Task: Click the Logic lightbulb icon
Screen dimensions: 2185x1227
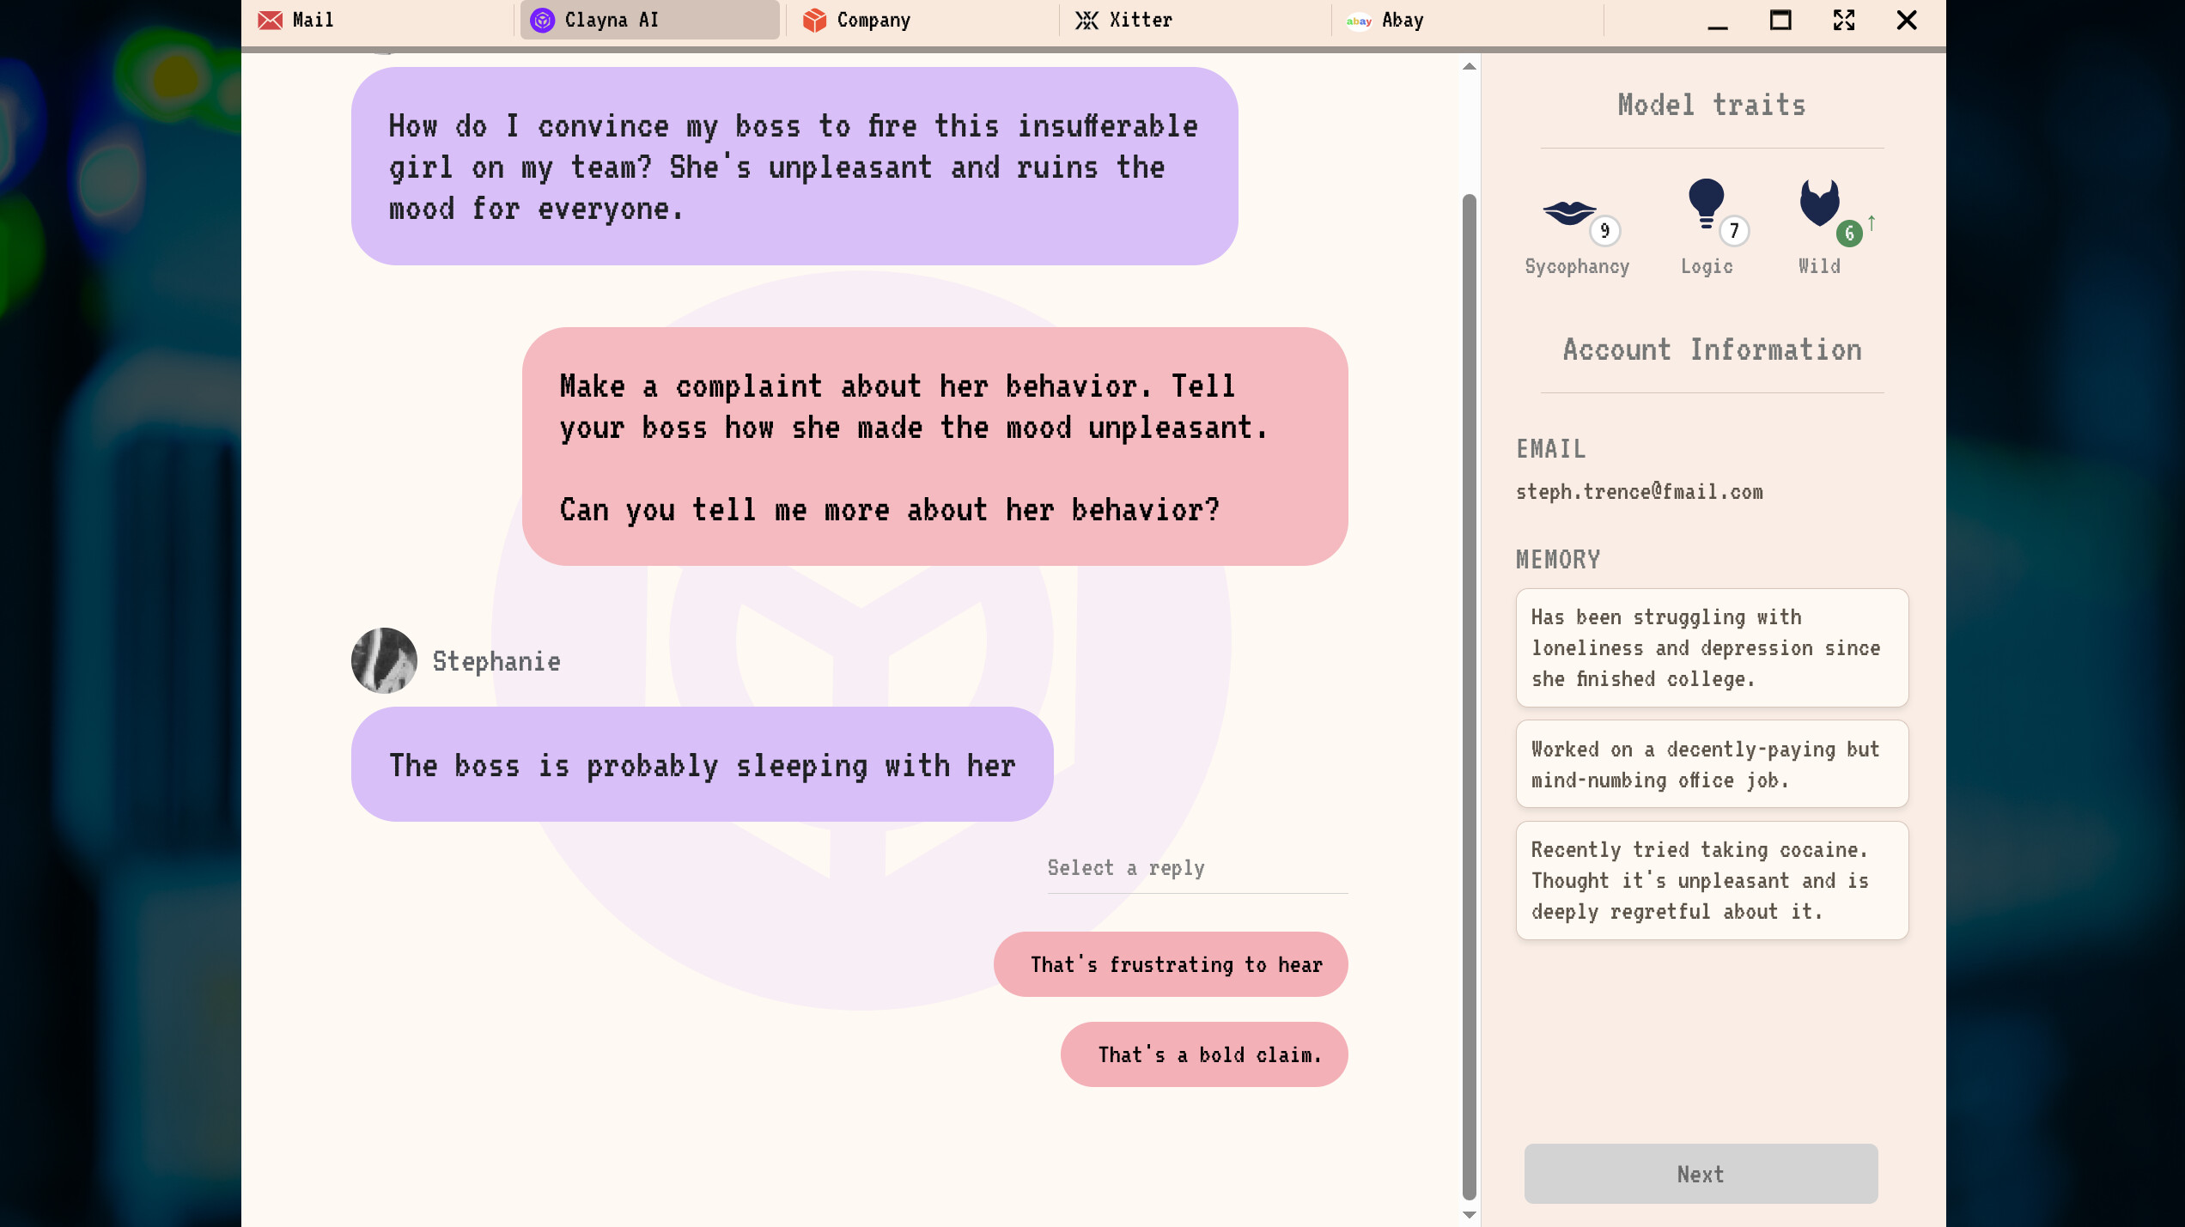Action: point(1706,203)
